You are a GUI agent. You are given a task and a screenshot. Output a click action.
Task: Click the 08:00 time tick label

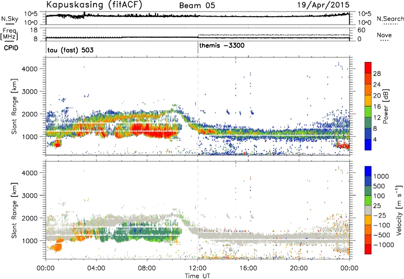147,268
